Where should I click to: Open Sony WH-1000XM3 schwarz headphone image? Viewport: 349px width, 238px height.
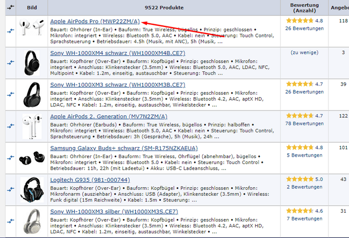[x=32, y=95]
